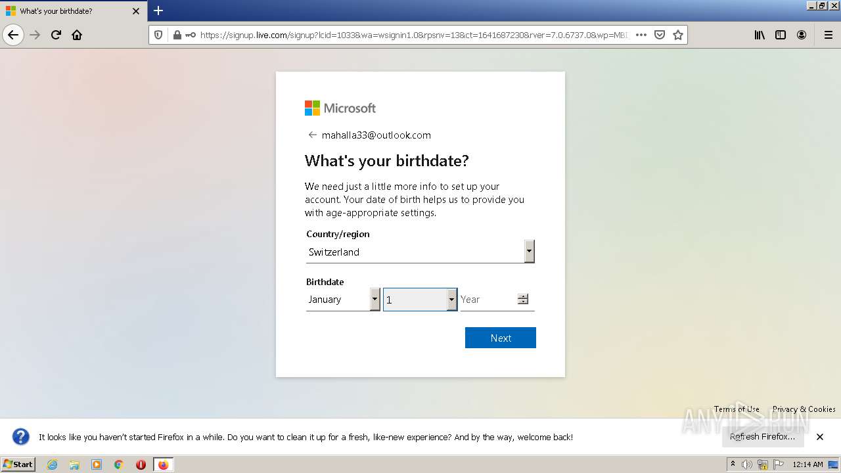
Task: Open a new tab with plus
Action: point(158,11)
